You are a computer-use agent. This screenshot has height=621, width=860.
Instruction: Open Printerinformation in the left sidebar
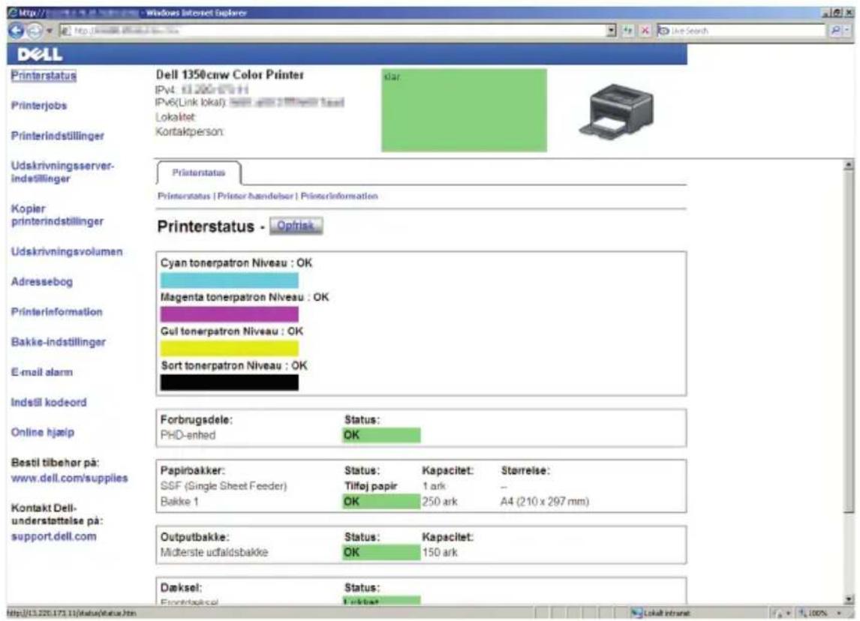tap(56, 312)
